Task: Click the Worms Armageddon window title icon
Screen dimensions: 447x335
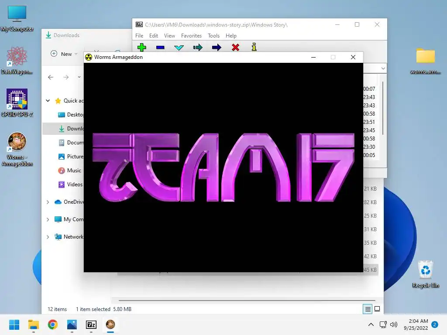Action: click(89, 57)
